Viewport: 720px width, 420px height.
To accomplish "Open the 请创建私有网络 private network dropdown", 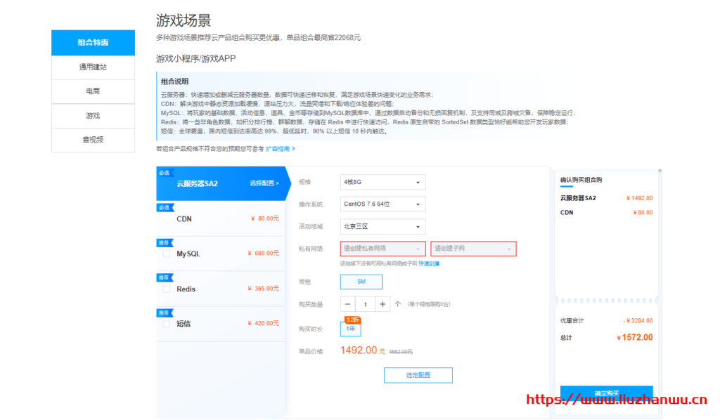I will (382, 248).
